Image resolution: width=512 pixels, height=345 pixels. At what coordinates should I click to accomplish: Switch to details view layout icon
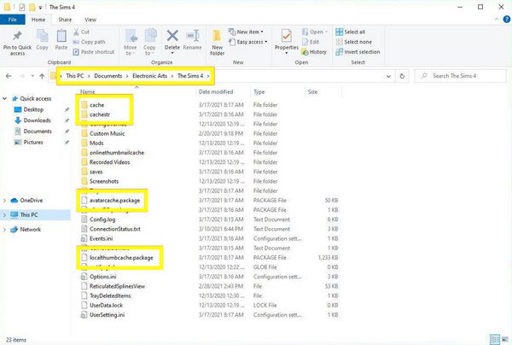[x=495, y=339]
